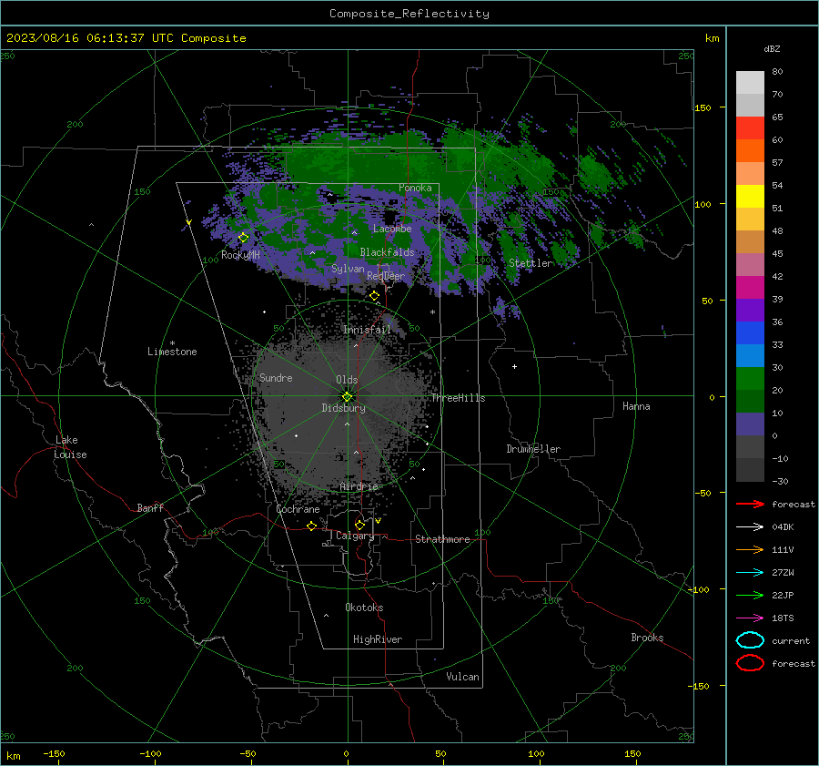Click the Olds label

click(347, 380)
